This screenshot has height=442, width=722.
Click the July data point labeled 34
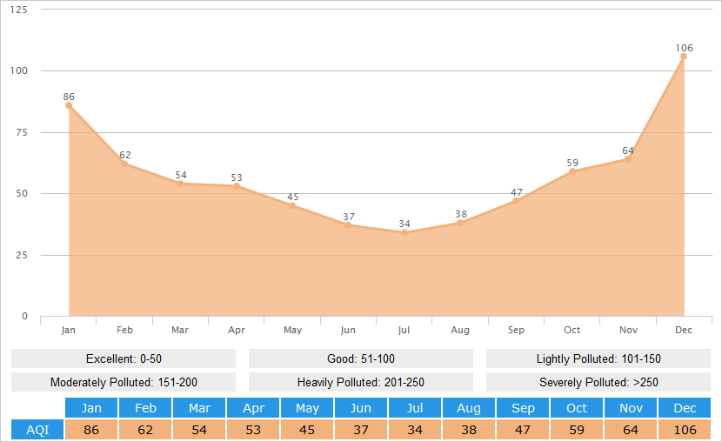(404, 232)
